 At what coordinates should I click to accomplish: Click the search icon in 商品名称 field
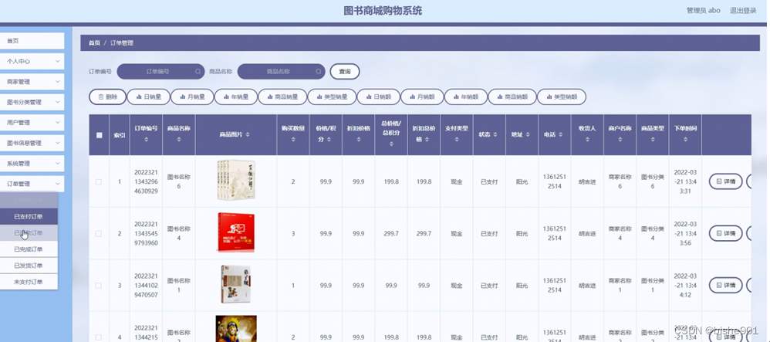tap(318, 71)
